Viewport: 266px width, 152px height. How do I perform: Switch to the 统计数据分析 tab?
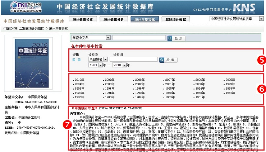113,20
